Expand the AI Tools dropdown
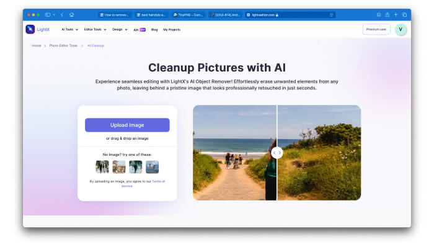 point(69,29)
